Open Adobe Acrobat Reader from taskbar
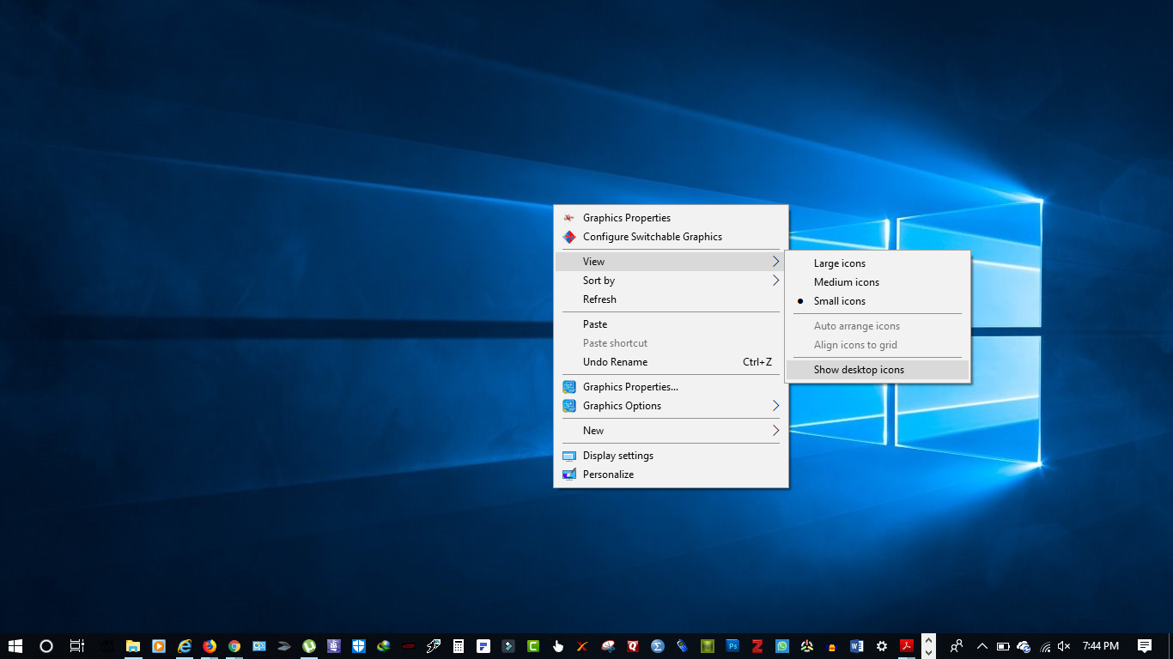Screen dimensions: 1173x659 (x=906, y=645)
